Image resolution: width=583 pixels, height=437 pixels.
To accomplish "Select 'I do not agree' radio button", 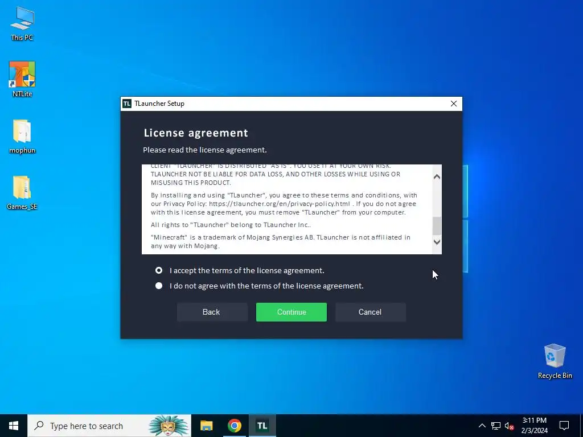I will tap(159, 286).
